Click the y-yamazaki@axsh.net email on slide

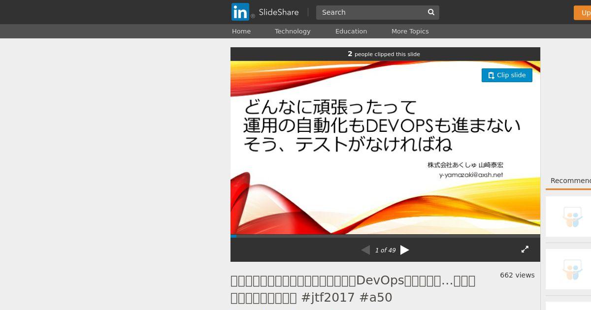471,175
